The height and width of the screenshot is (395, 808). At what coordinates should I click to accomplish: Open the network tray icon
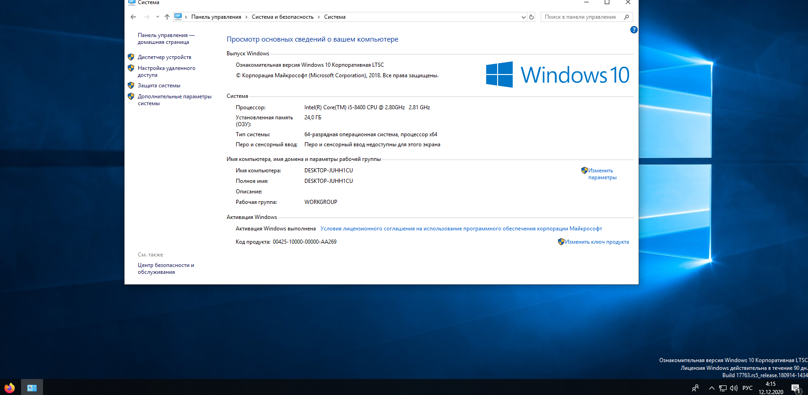pyautogui.click(x=723, y=388)
